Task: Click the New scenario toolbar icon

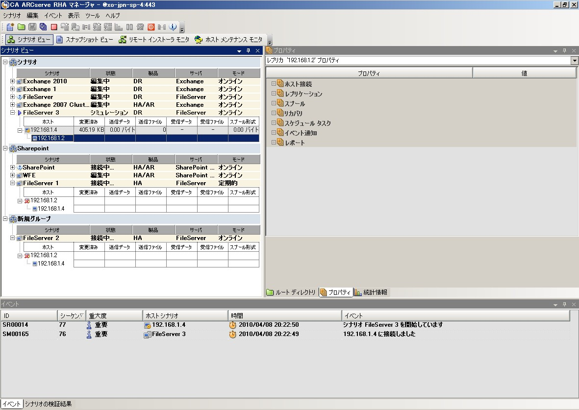Action: point(10,27)
